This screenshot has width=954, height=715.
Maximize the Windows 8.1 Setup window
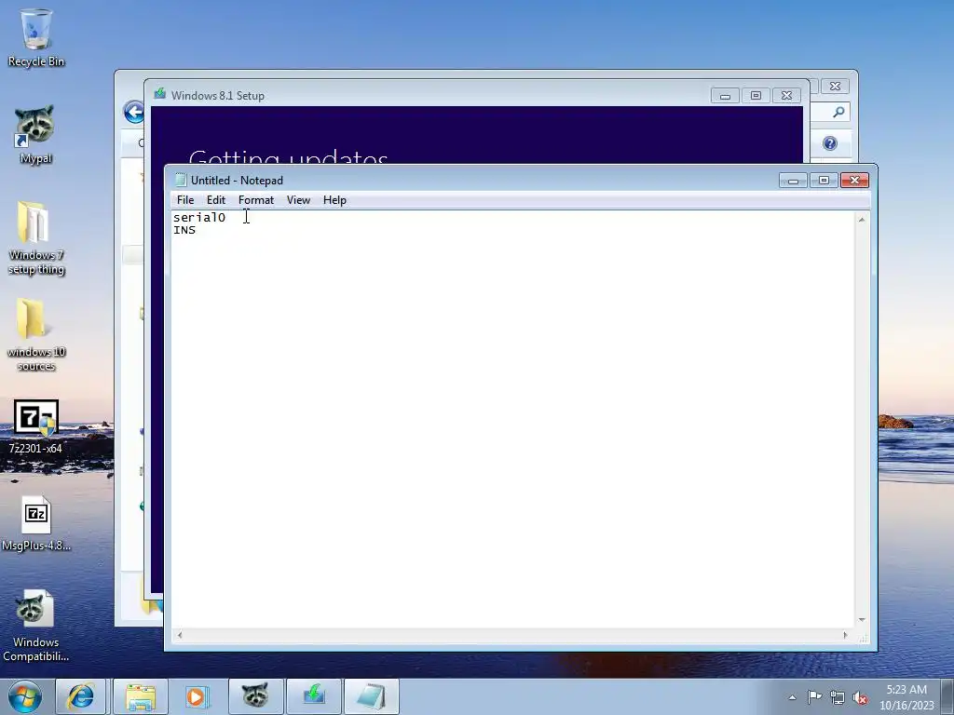756,96
